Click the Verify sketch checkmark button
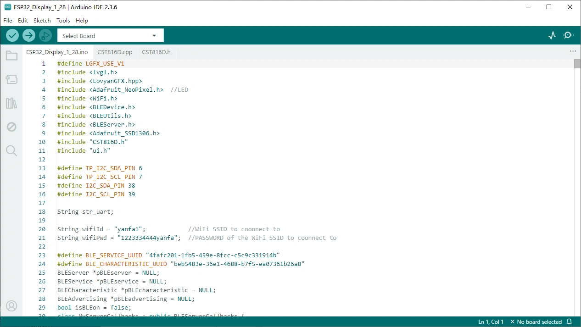 [x=12, y=35]
